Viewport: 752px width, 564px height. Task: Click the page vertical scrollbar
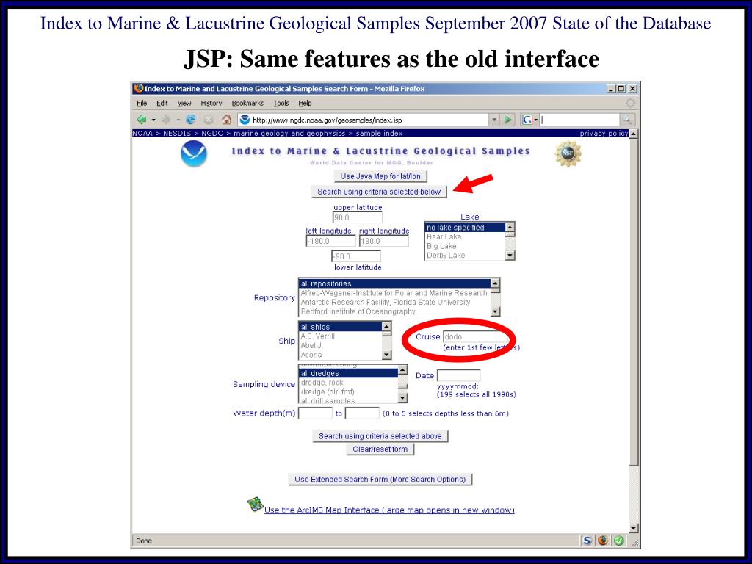(x=634, y=331)
